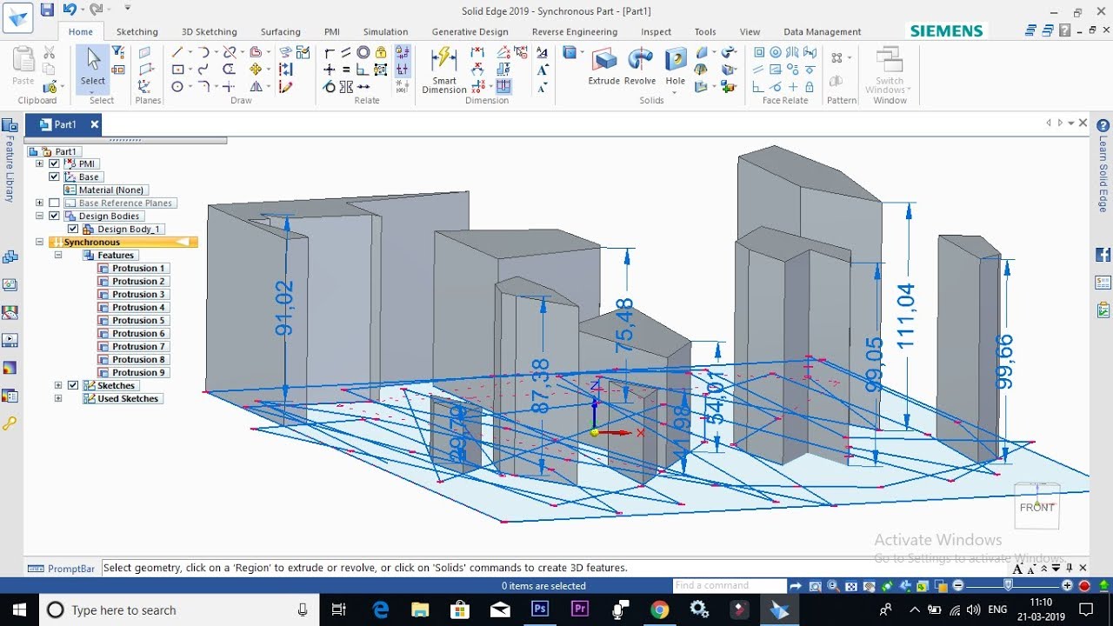Click the FRONT view orientation cube

(x=1036, y=505)
